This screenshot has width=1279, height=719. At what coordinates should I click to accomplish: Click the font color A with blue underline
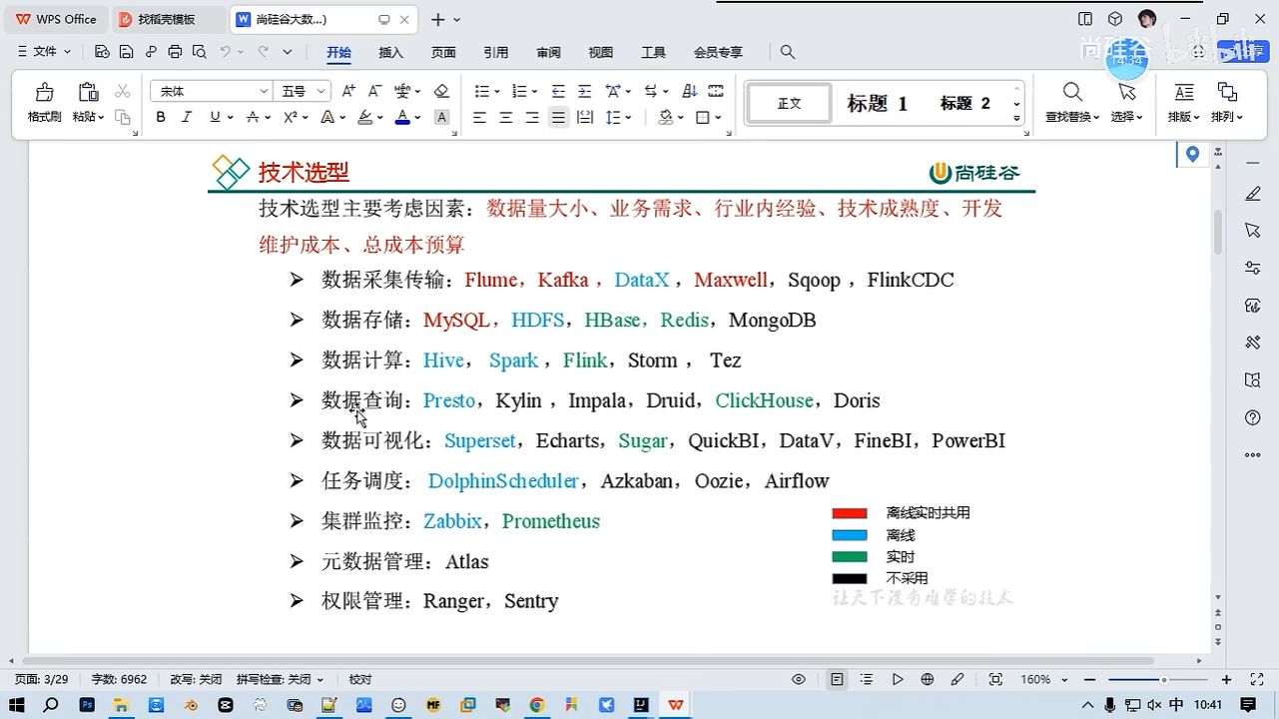(x=402, y=118)
